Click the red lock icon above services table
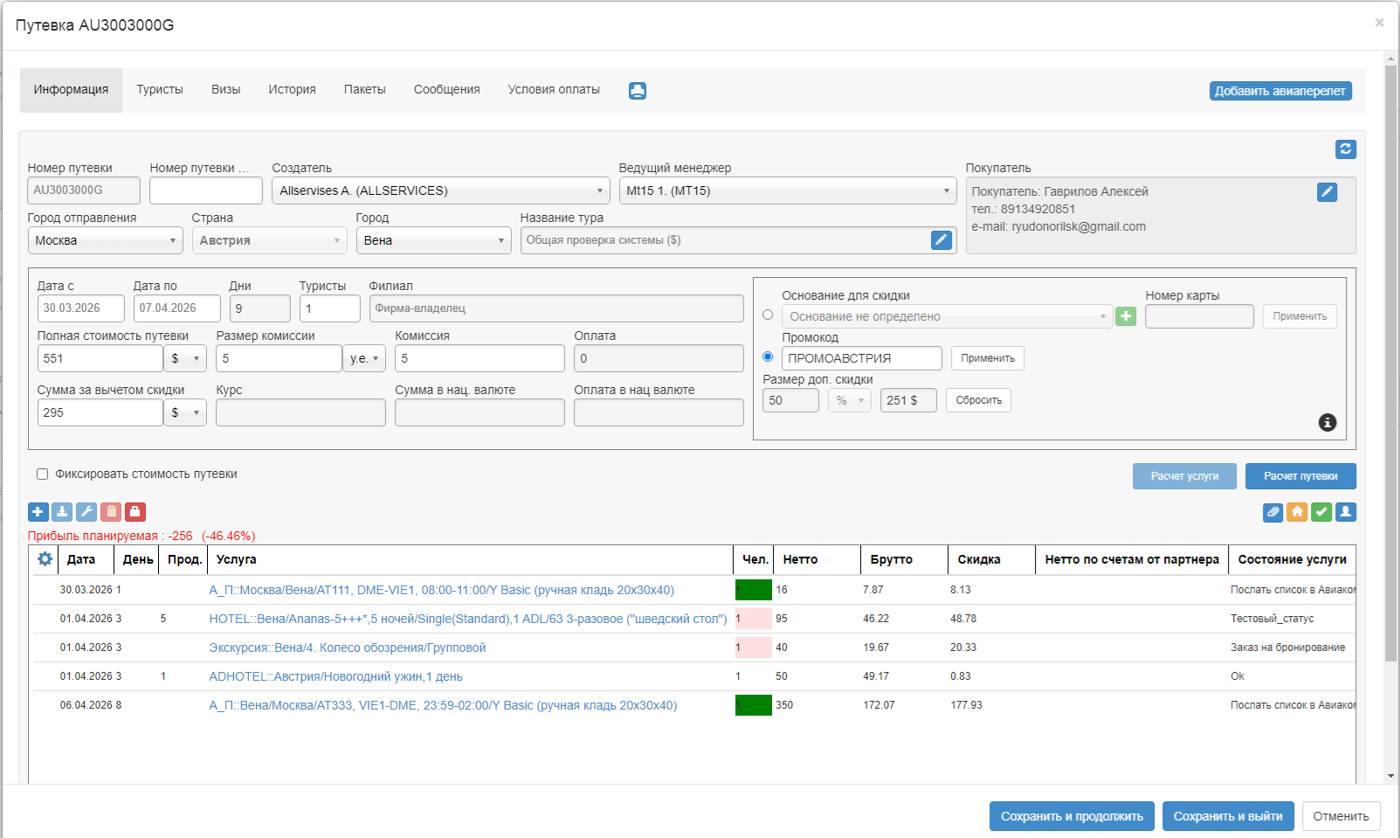The width and height of the screenshot is (1400, 838). coord(134,512)
